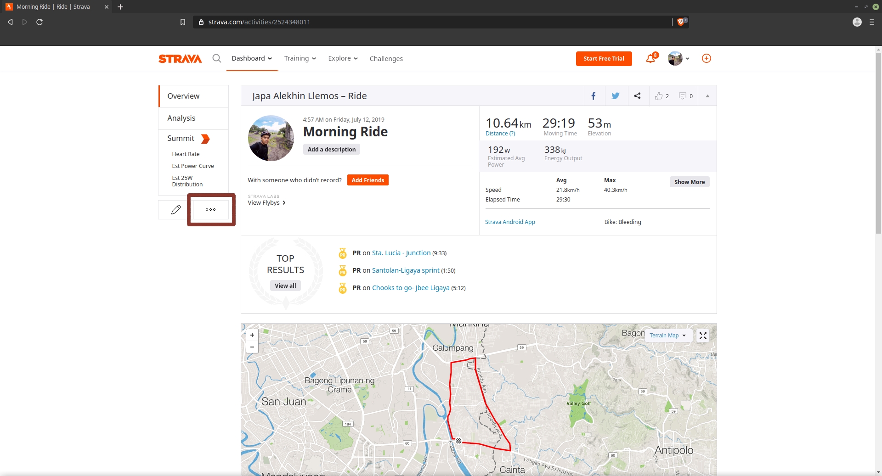Share the ride on Twitter

(616, 96)
